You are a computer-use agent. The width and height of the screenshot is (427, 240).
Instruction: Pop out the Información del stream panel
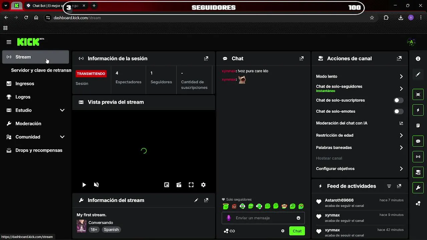[x=206, y=200]
